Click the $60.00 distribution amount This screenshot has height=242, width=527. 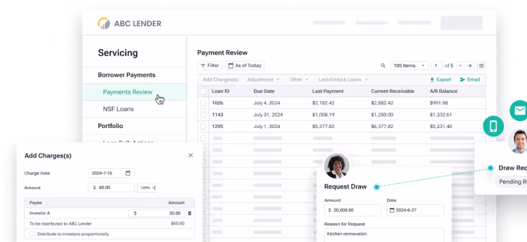tap(178, 223)
